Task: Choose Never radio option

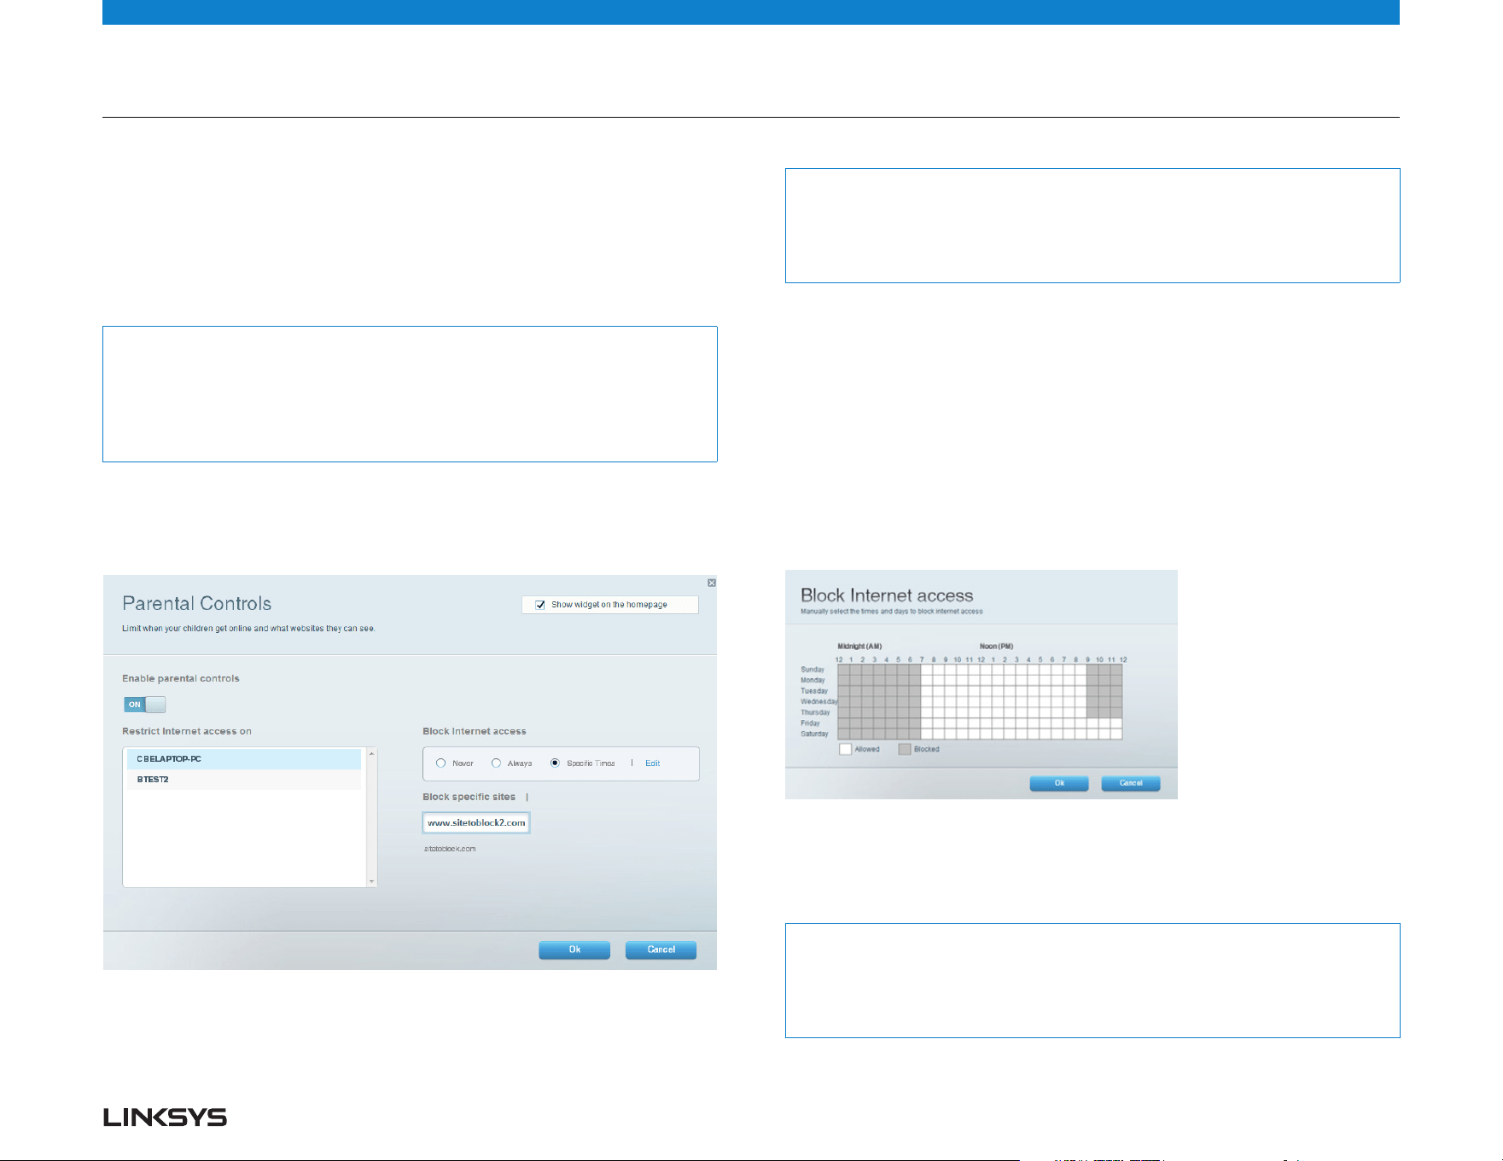Action: coord(441,763)
